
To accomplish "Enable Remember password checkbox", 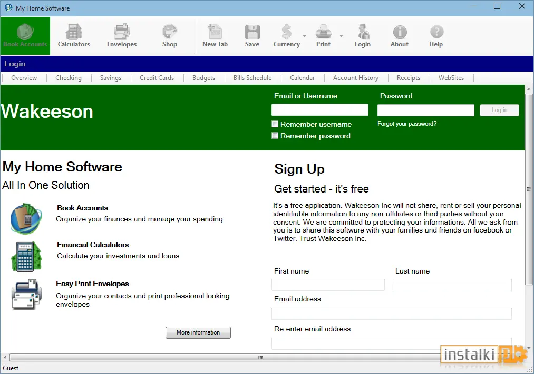I will pyautogui.click(x=275, y=136).
